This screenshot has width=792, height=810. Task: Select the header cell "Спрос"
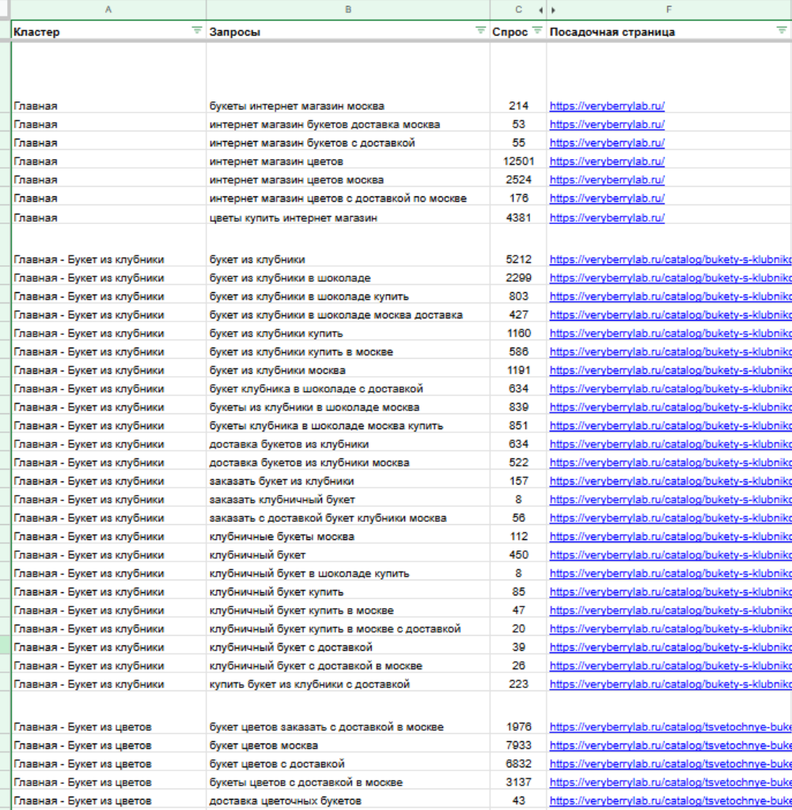click(x=517, y=32)
